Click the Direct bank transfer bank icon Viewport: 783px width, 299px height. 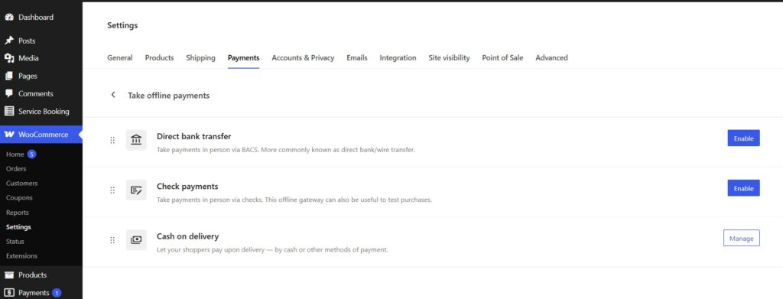[x=136, y=140]
